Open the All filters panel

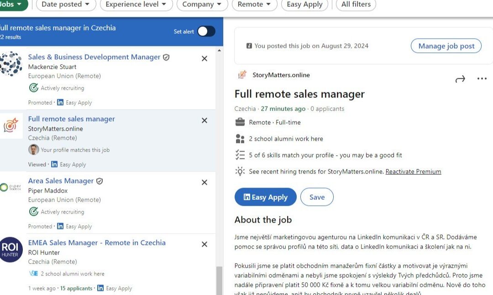click(356, 5)
